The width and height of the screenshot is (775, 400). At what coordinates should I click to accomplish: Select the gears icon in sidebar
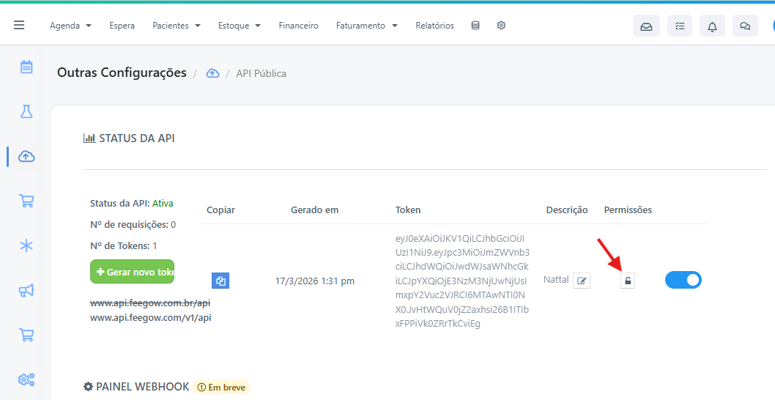tap(26, 379)
